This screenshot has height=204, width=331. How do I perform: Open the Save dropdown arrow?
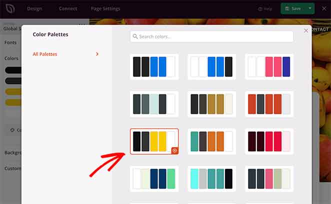coord(310,8)
